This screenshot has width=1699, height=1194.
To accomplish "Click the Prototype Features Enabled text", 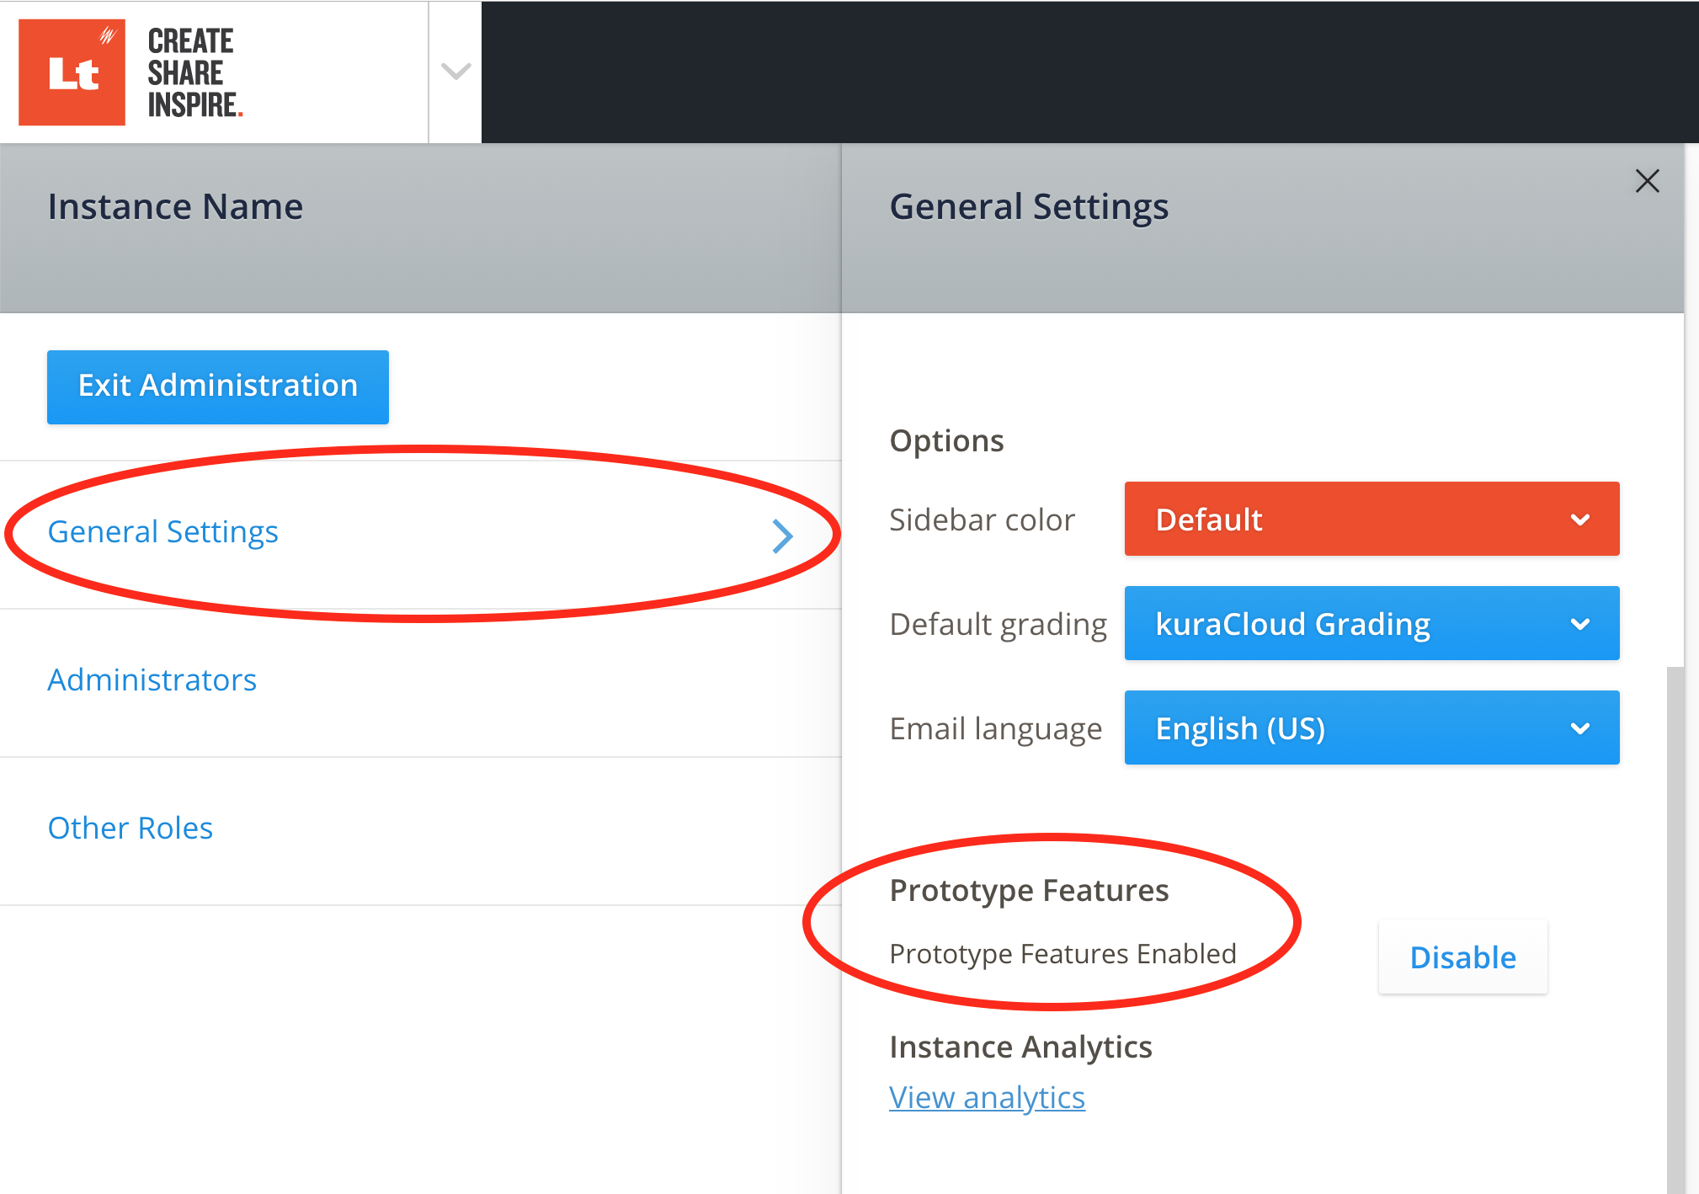I will click(x=1063, y=954).
